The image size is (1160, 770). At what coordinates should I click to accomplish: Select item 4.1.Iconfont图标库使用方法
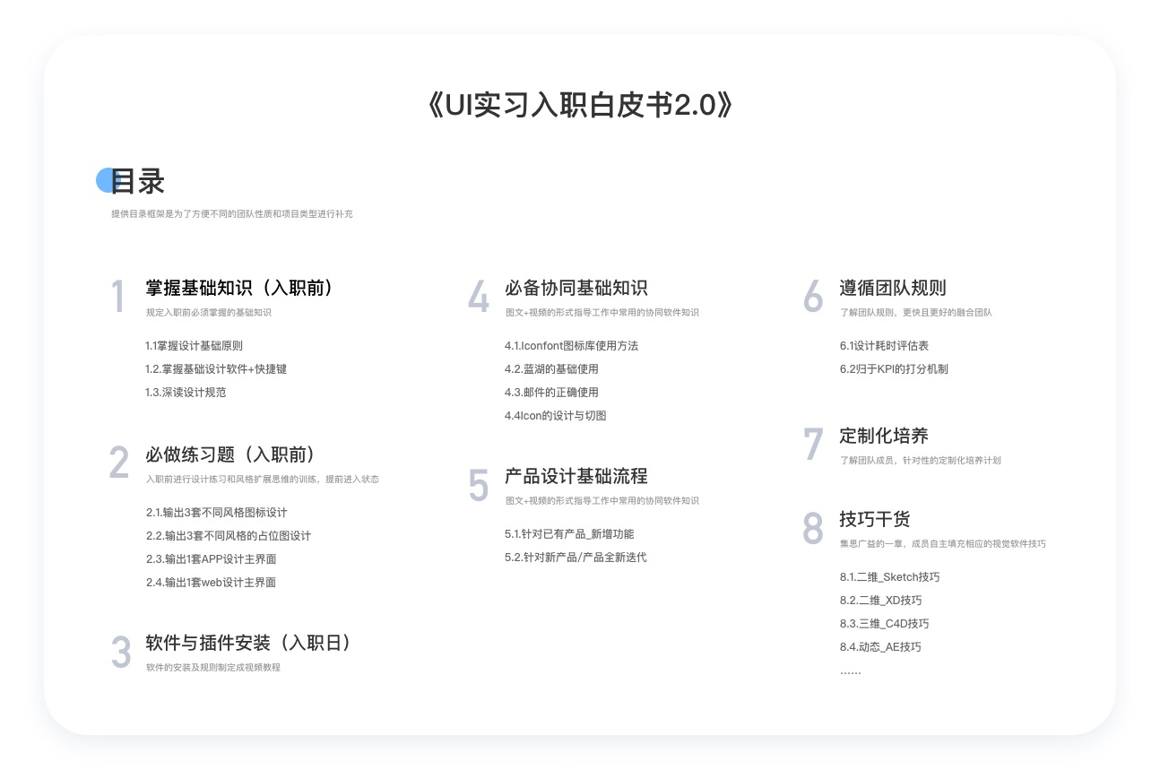[572, 345]
